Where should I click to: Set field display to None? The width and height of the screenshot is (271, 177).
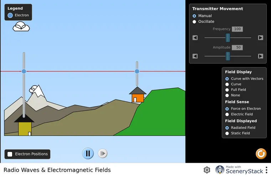click(x=232, y=95)
